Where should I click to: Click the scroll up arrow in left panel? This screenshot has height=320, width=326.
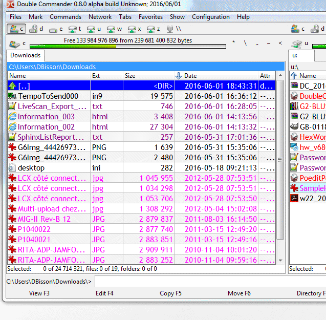(280, 75)
